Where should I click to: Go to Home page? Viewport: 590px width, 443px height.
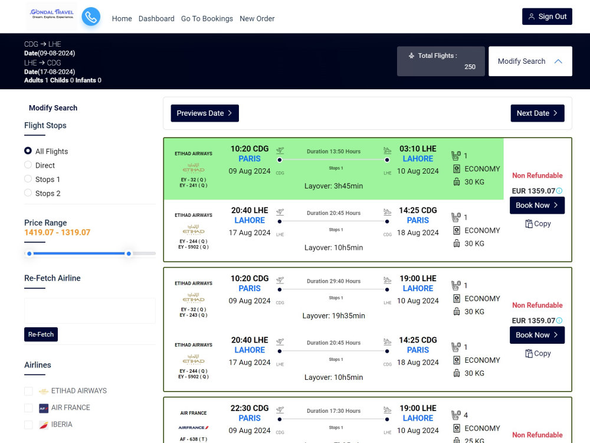tap(122, 18)
